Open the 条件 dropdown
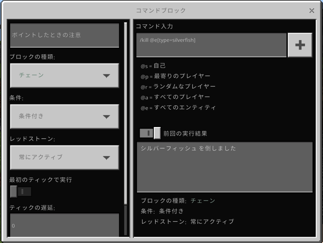 pyautogui.click(x=64, y=117)
